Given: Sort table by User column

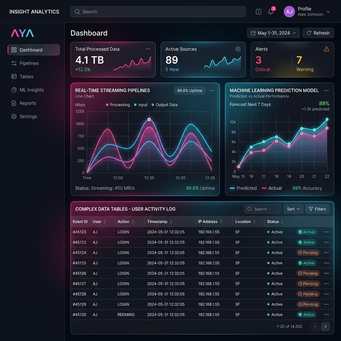Looking at the screenshot, I should (105, 221).
